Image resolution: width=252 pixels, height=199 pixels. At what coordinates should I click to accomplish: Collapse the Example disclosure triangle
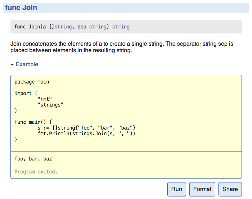tap(12, 64)
